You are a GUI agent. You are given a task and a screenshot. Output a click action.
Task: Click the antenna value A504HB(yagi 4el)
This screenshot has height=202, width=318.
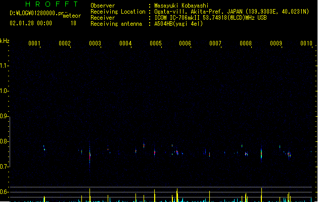[178, 24]
